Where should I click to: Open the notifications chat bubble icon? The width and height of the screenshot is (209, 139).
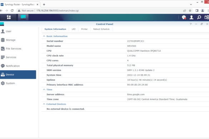[184, 17]
